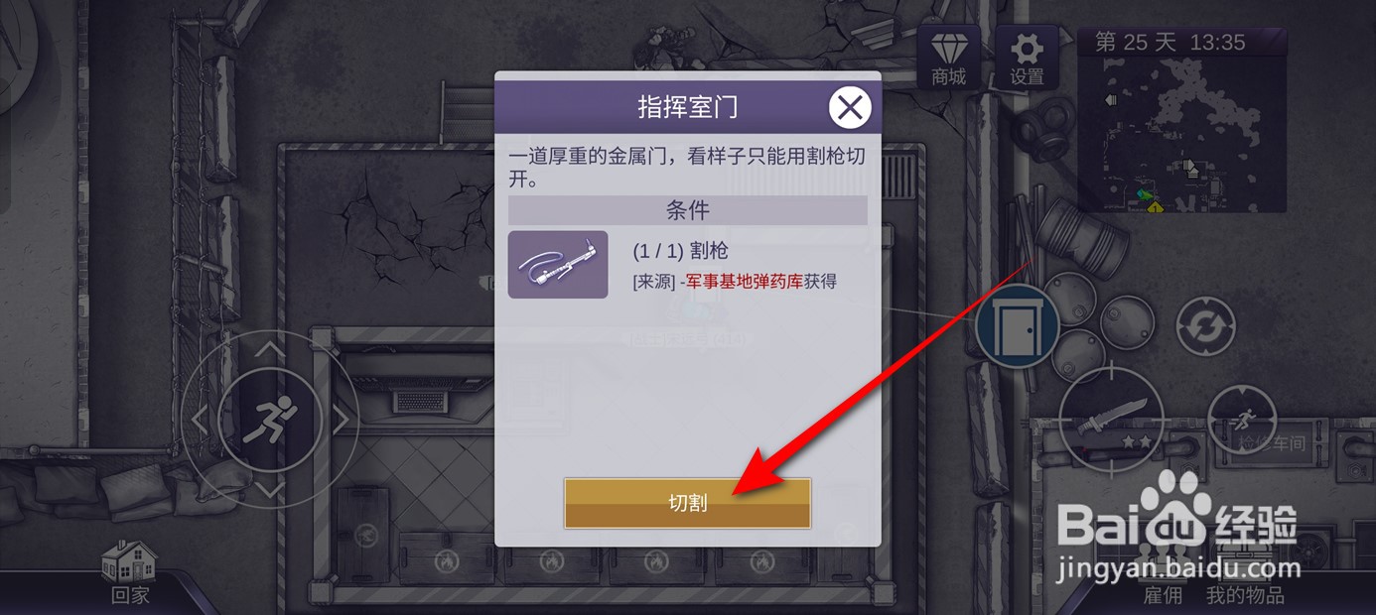Viewport: 1376px width, 615px height.
Task: Tap the running man joystick center
Action: coord(271,421)
